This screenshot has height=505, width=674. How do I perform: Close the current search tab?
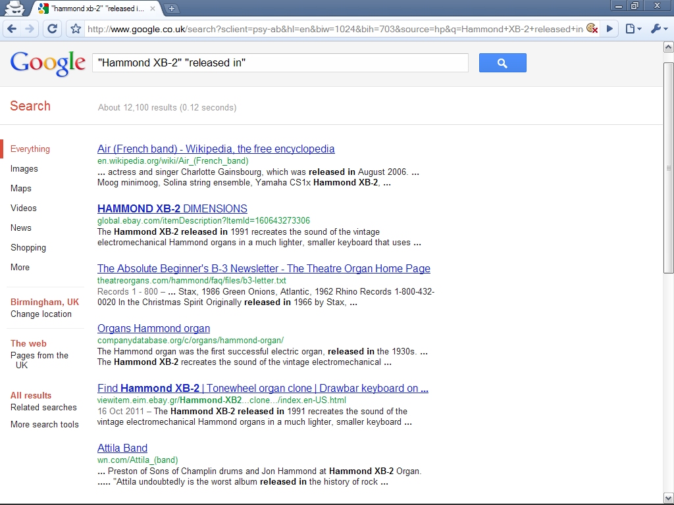click(x=153, y=8)
